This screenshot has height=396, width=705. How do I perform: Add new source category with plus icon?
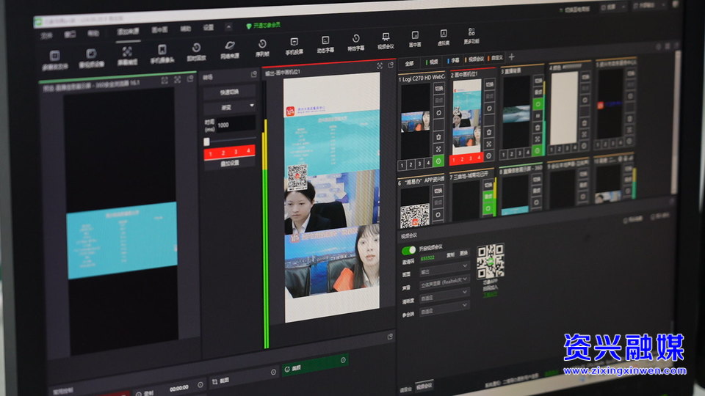511,56
